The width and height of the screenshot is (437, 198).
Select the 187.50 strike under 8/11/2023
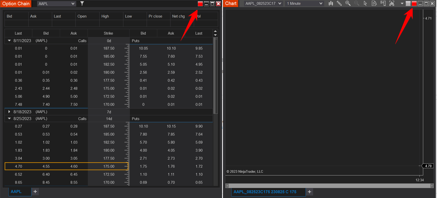pos(109,48)
